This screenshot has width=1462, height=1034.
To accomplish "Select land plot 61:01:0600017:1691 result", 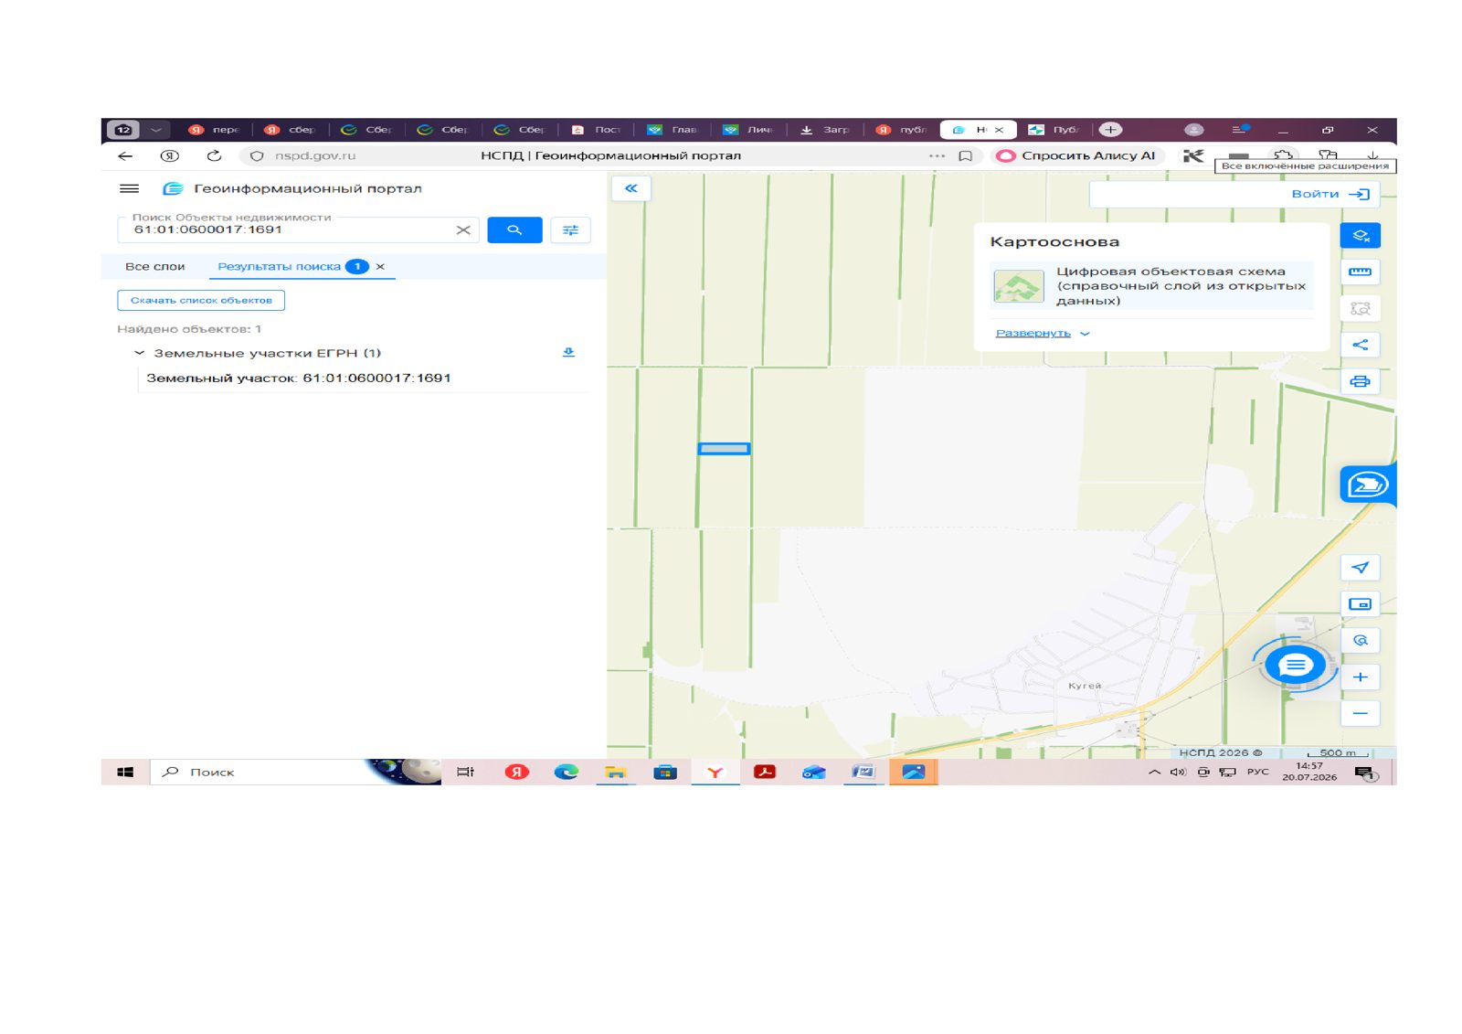I will (x=299, y=378).
